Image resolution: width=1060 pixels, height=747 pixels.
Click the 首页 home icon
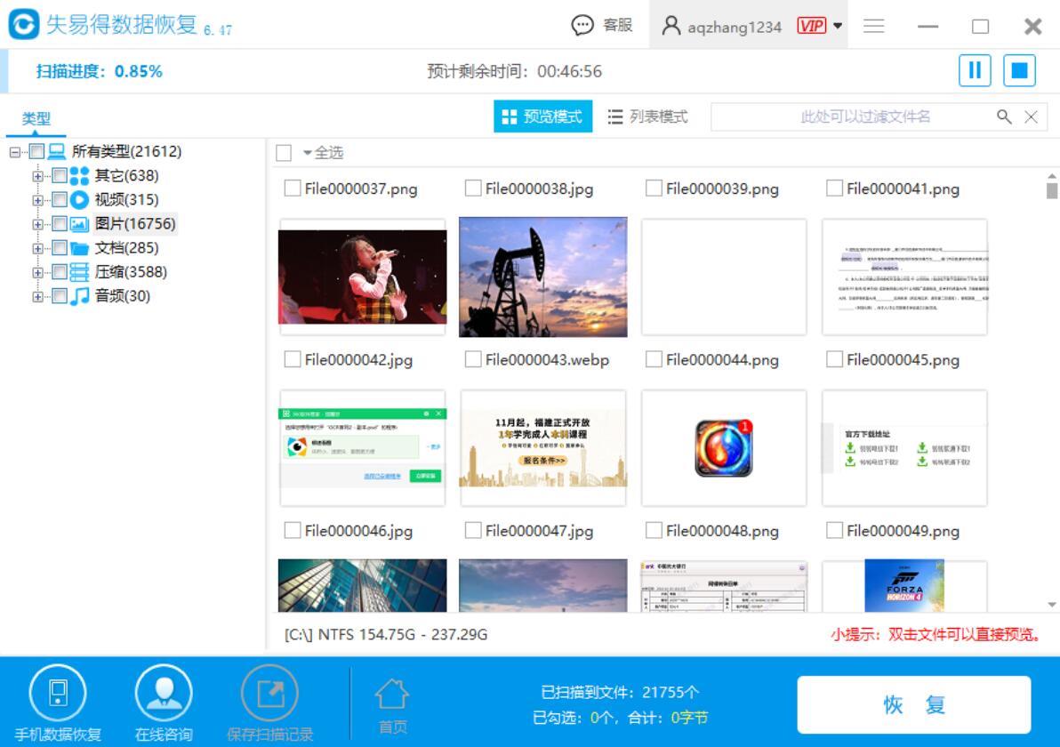pyautogui.click(x=392, y=695)
